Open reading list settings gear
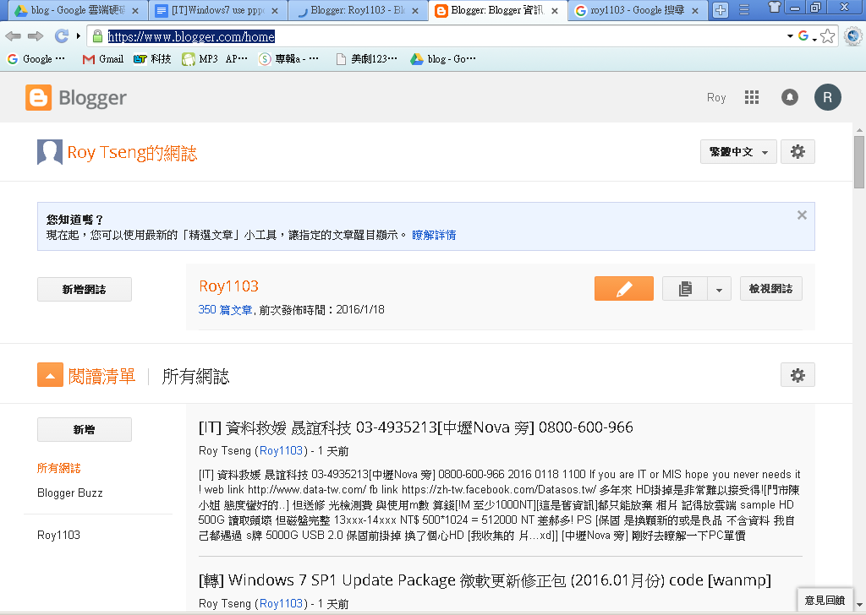This screenshot has height=615, width=866. coord(797,375)
